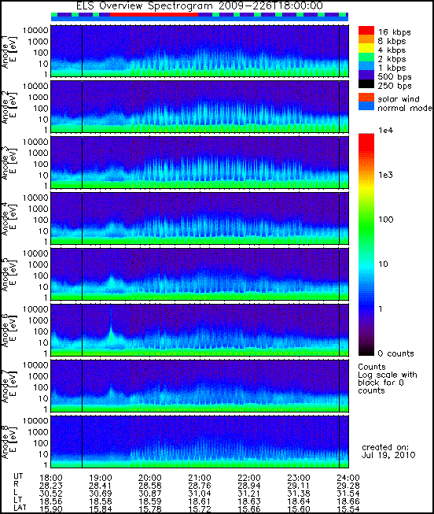Click the 'Anode 8 E [eV]' axis label
Screen dimensions: 434x514
[x=9, y=442]
